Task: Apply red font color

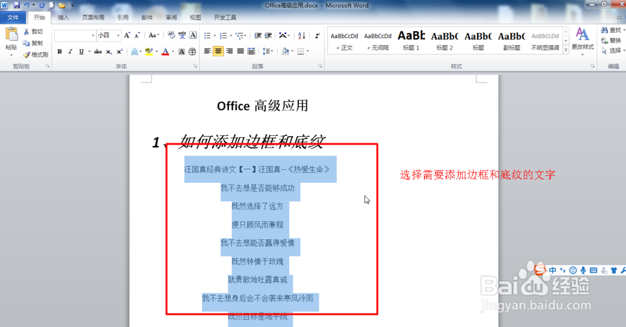Action: click(x=165, y=51)
